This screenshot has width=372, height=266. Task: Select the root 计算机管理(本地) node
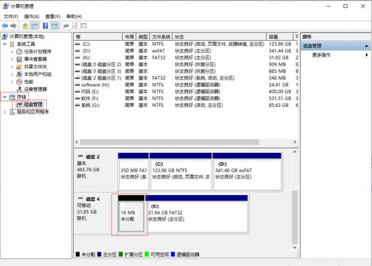click(27, 37)
